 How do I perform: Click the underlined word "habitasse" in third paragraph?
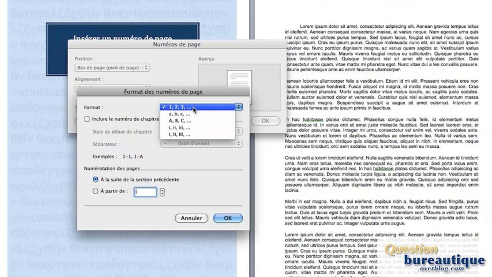(313, 120)
